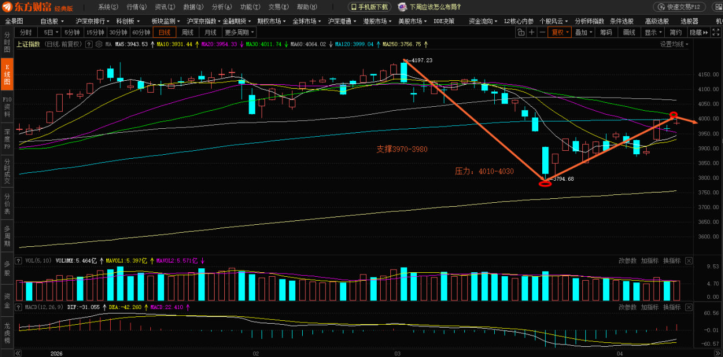This screenshot has width=723, height=357.
Task: Click the AI robot assistant icon
Action: pyautogui.click(x=402, y=7)
